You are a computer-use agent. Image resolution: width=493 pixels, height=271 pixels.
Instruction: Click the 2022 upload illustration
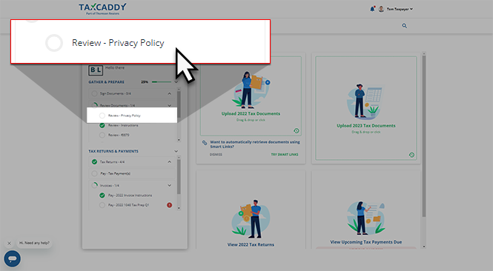click(x=251, y=90)
